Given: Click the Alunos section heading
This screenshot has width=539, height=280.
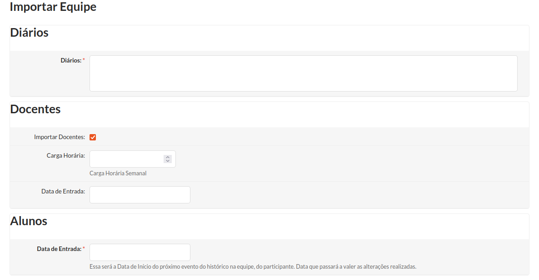Looking at the screenshot, I should pyautogui.click(x=29, y=221).
